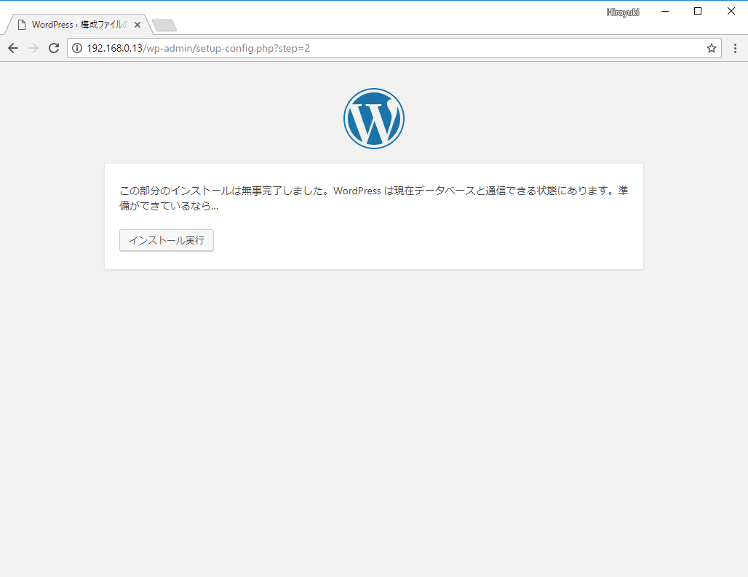
Task: View site information icon in address bar
Action: [77, 48]
